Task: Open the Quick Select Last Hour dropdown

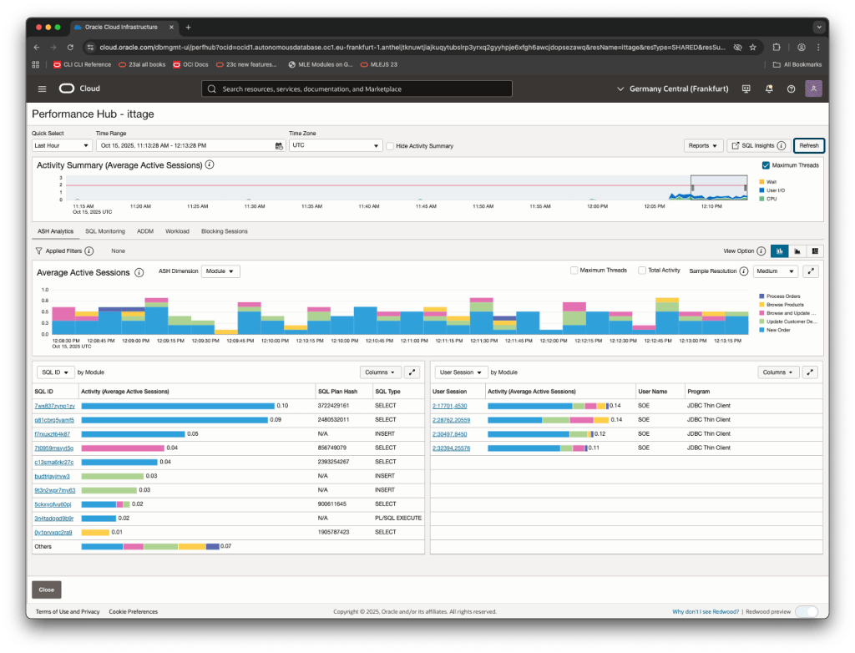Action: click(x=61, y=145)
